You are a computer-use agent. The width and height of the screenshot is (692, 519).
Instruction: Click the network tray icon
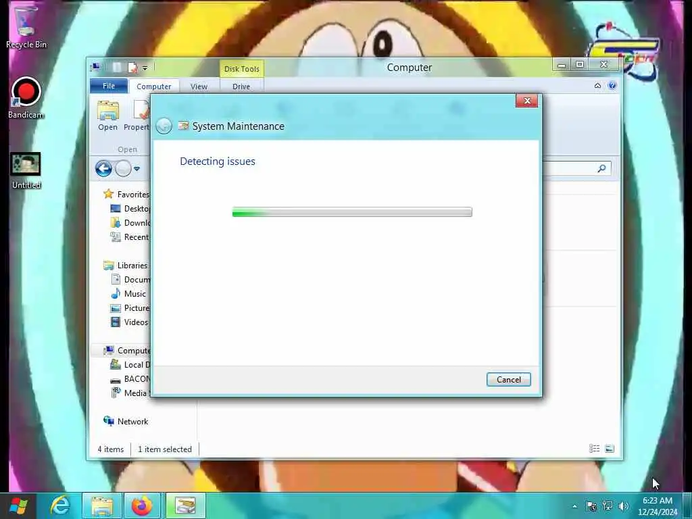[x=608, y=506]
